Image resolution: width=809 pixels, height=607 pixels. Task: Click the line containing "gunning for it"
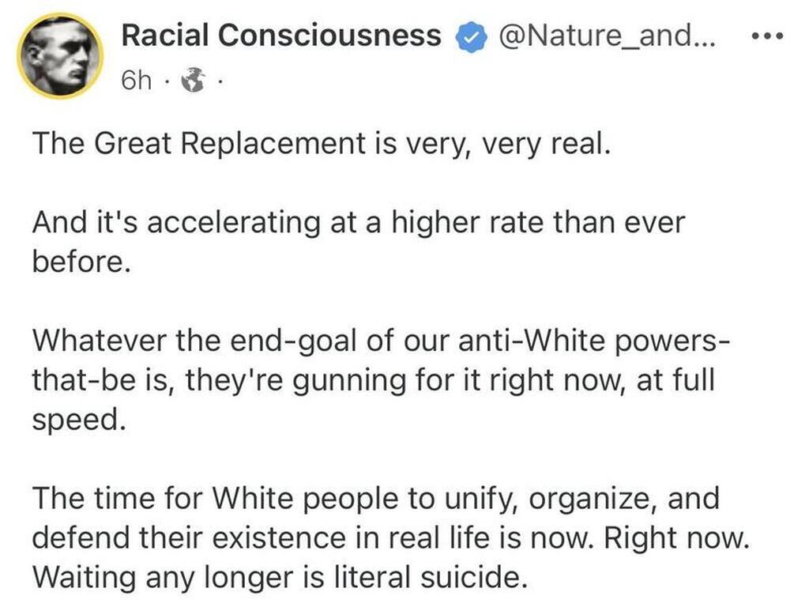374,380
